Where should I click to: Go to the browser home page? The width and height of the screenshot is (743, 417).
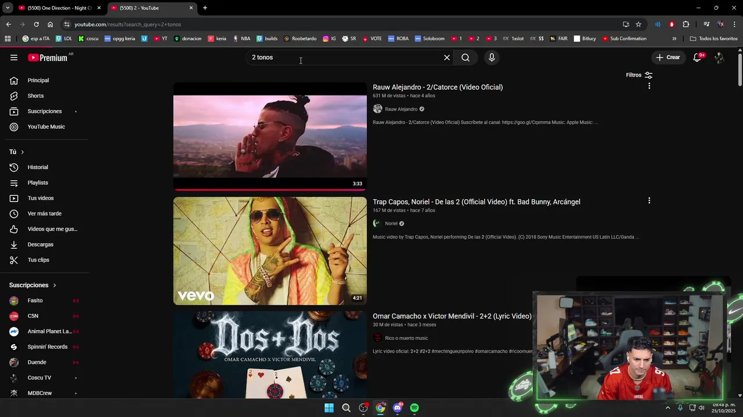50,24
